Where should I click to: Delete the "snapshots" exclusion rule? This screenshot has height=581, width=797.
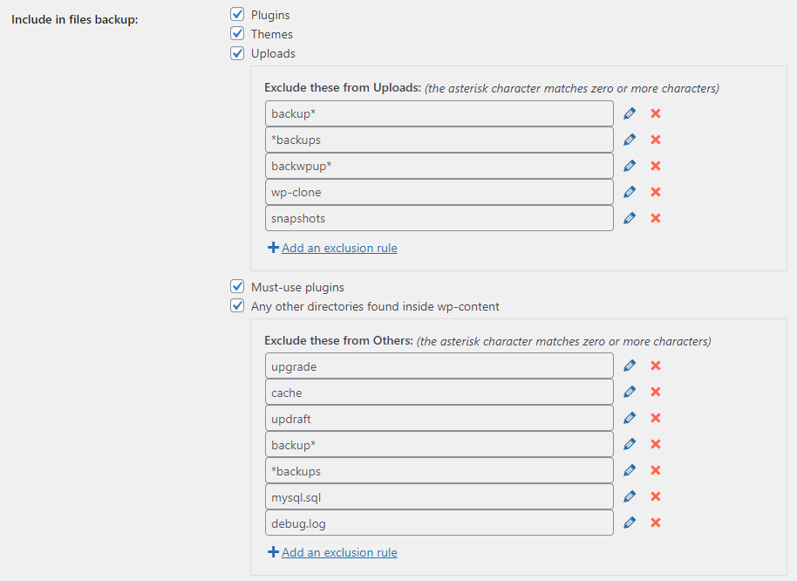655,217
